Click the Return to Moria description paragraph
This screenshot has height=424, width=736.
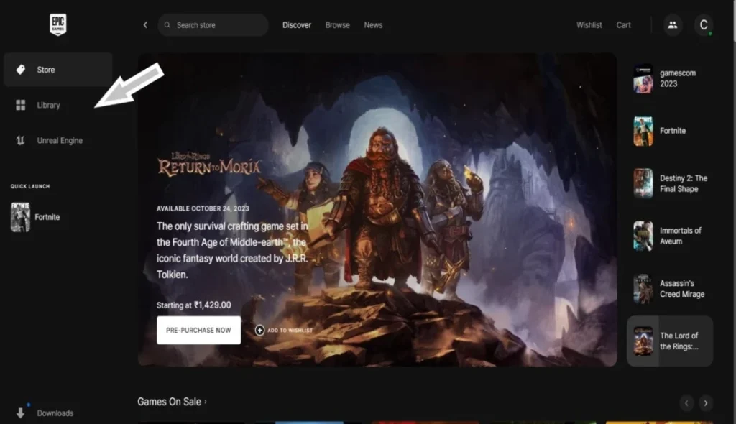232,250
